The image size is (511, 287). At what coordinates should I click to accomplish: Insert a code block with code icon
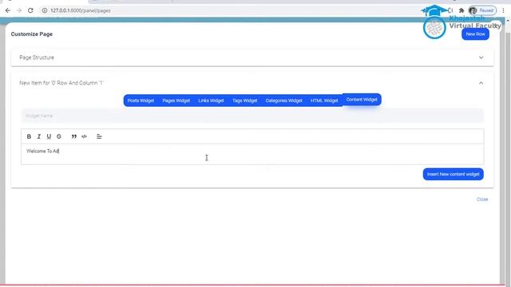(84, 136)
